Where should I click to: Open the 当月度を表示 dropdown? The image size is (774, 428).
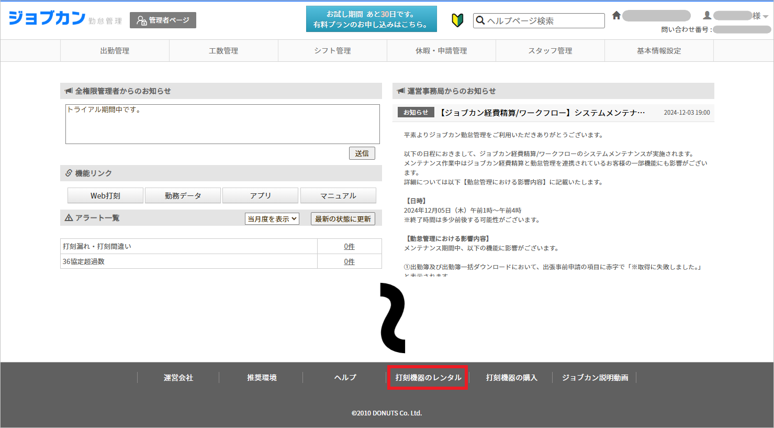click(272, 219)
